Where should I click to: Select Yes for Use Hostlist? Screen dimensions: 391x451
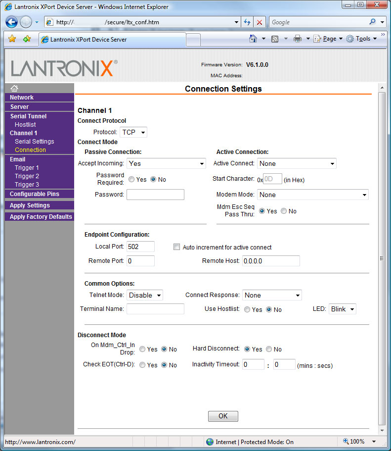(247, 309)
